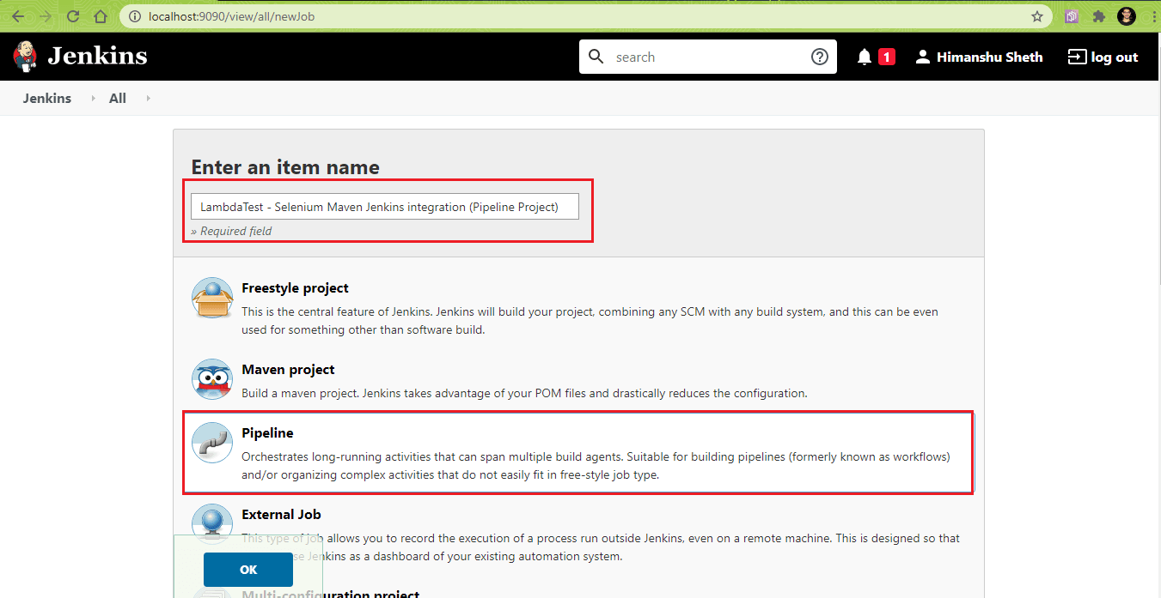Open the browser bookmarks star
Image resolution: width=1161 pixels, height=598 pixels.
pyautogui.click(x=1037, y=15)
